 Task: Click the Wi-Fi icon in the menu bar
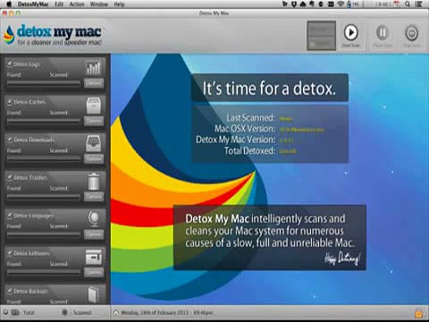point(341,4)
